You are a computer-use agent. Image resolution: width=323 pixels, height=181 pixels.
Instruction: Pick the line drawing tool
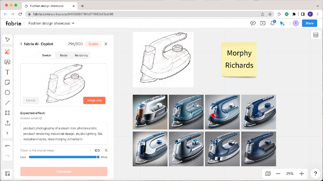7,102
